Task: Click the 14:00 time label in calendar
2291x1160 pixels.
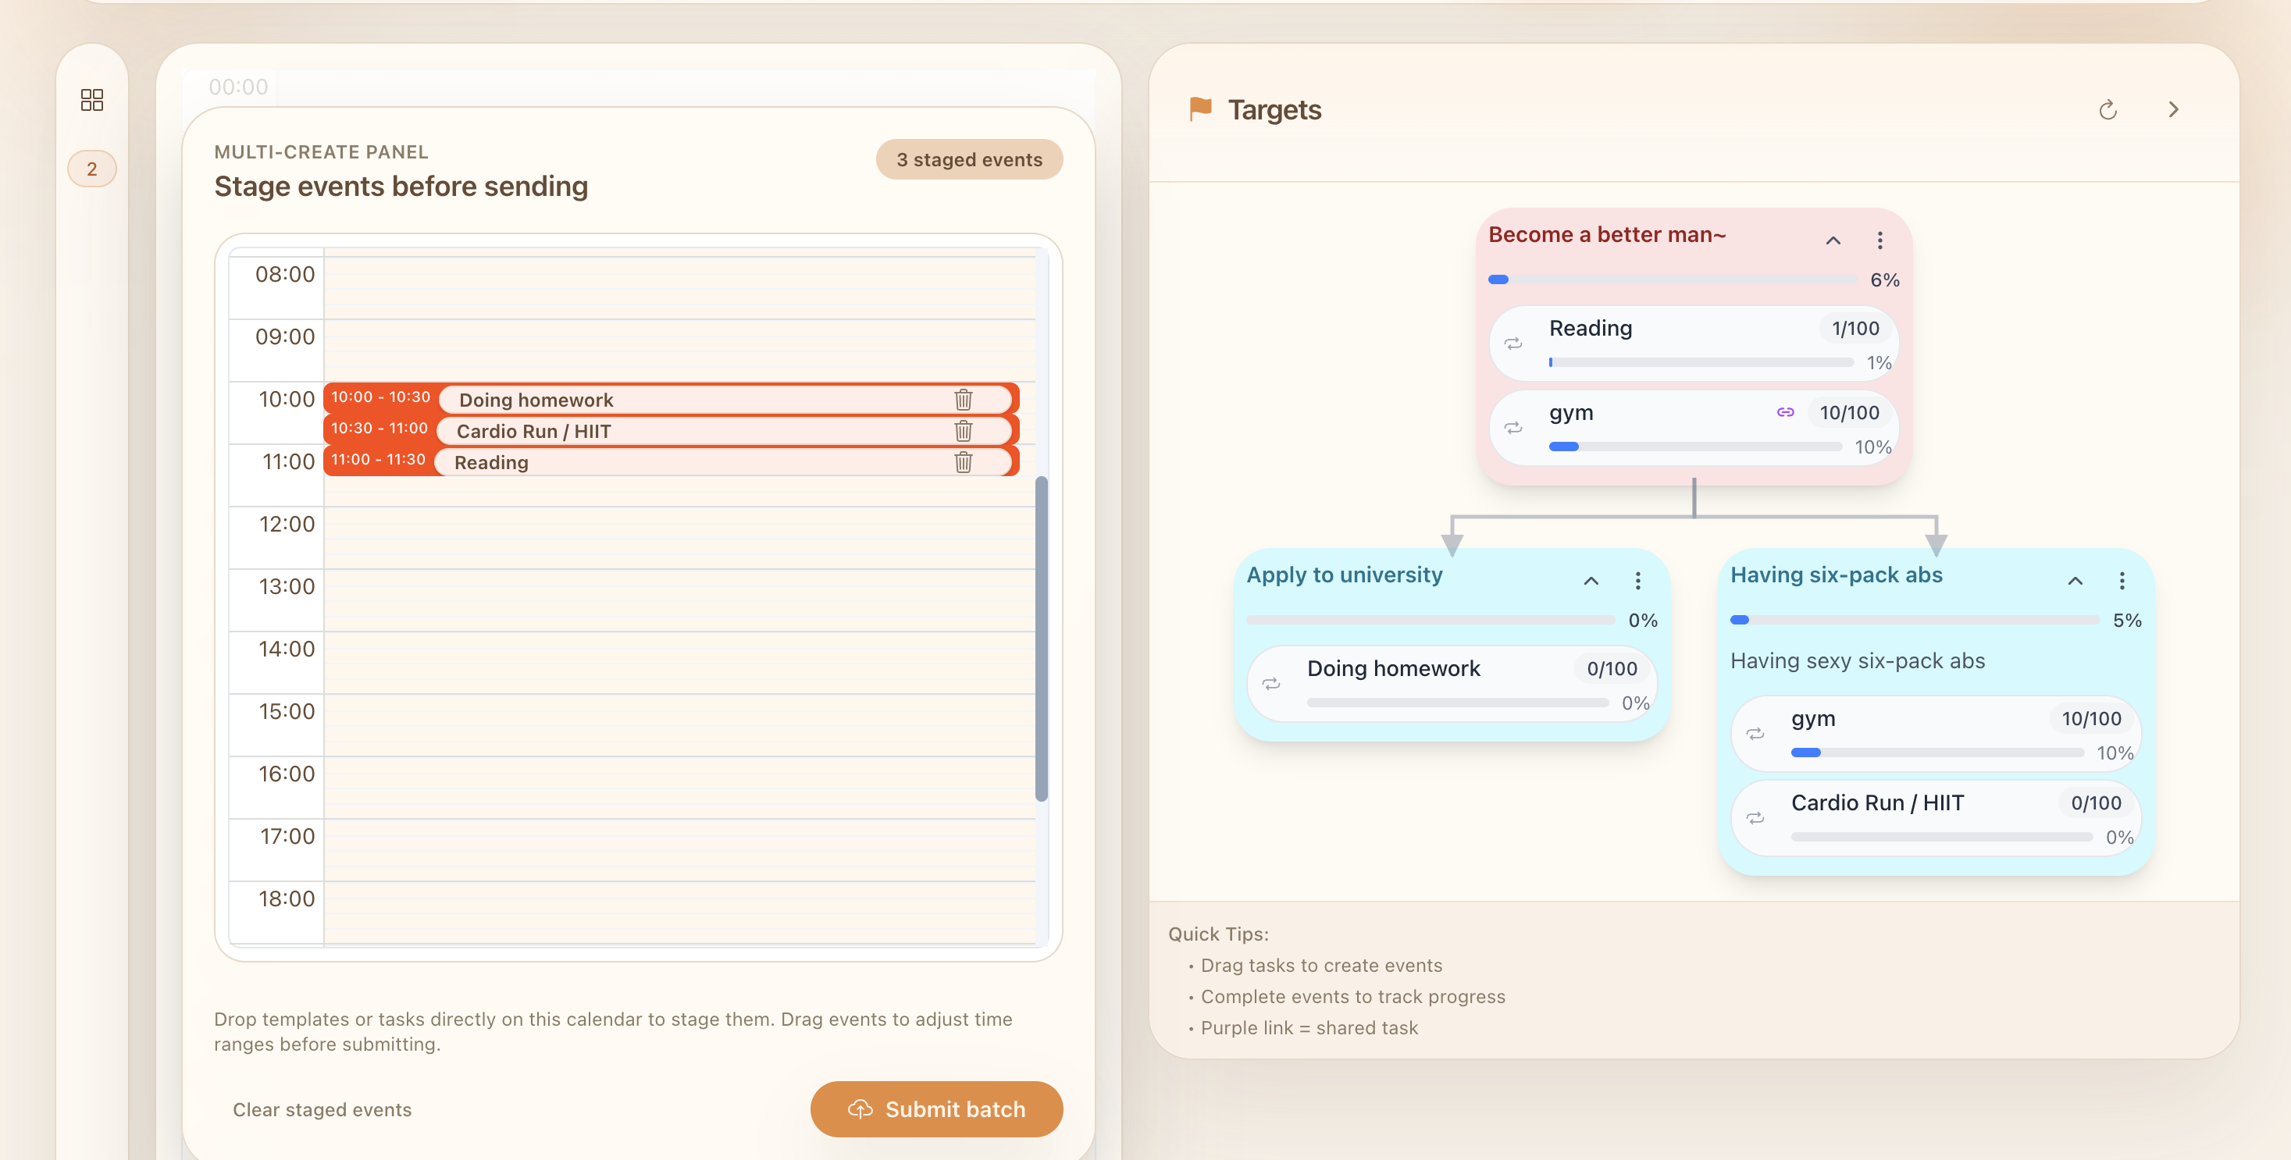Action: click(x=287, y=649)
